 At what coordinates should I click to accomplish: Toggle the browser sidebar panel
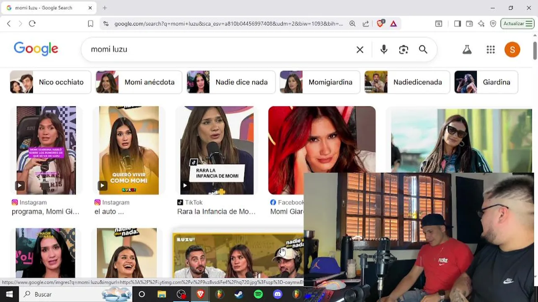point(458,24)
